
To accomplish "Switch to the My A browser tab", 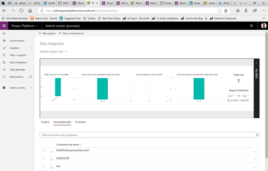I will (x=137, y=3).
